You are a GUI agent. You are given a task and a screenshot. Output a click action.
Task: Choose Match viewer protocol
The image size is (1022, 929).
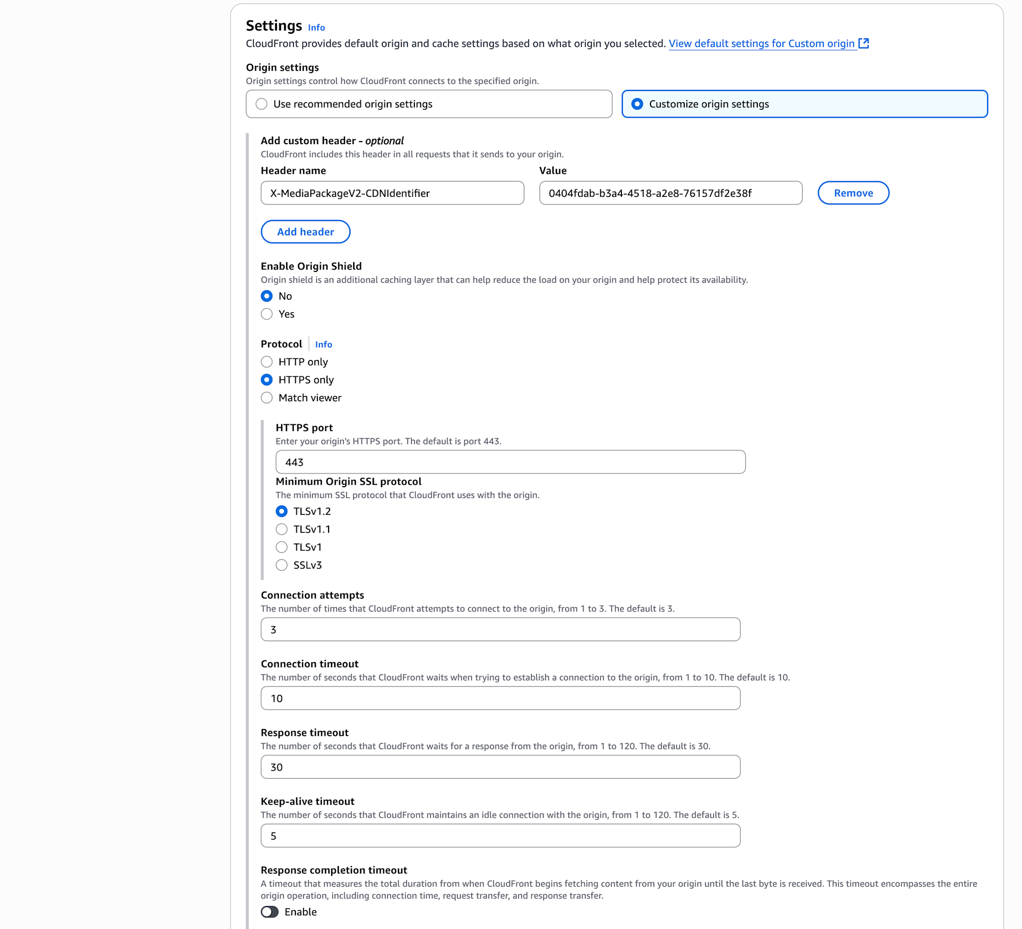click(x=267, y=398)
